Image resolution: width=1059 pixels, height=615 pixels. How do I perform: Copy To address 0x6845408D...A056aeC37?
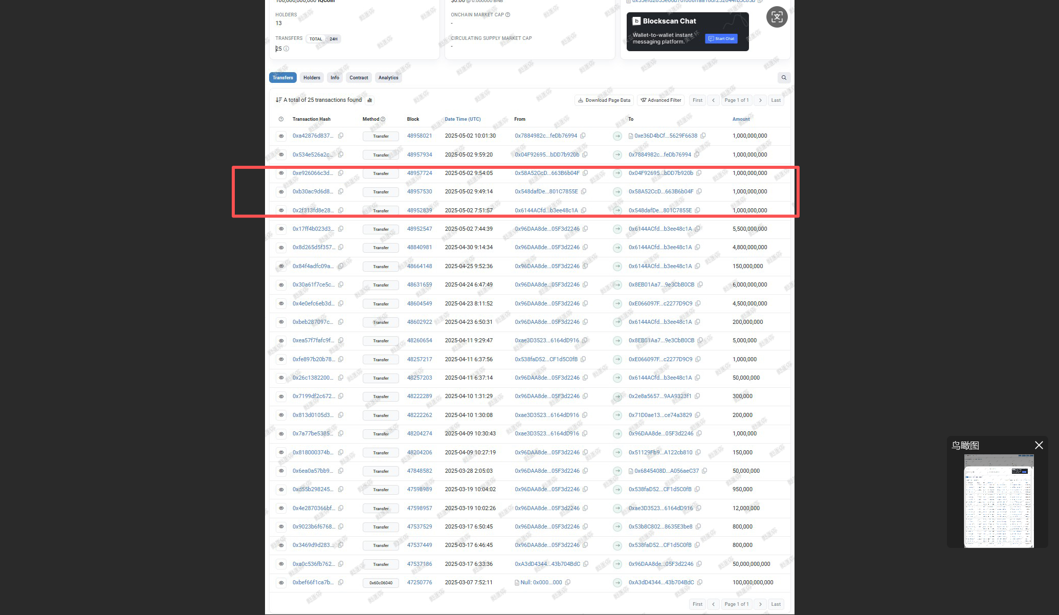click(x=704, y=471)
